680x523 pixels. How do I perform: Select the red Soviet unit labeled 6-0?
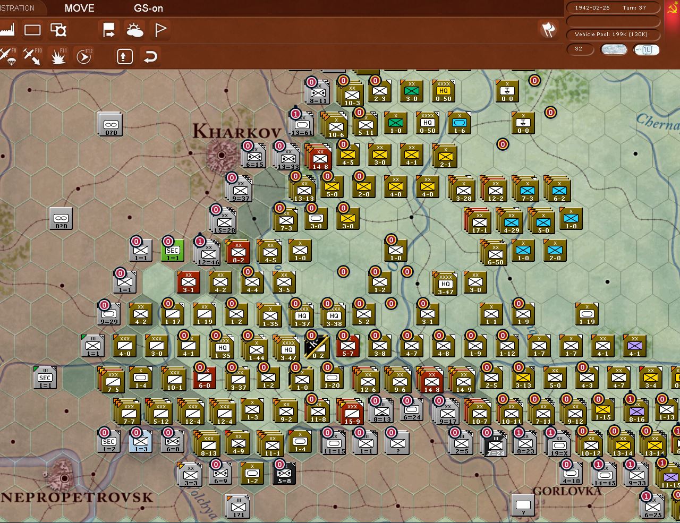pos(205,378)
